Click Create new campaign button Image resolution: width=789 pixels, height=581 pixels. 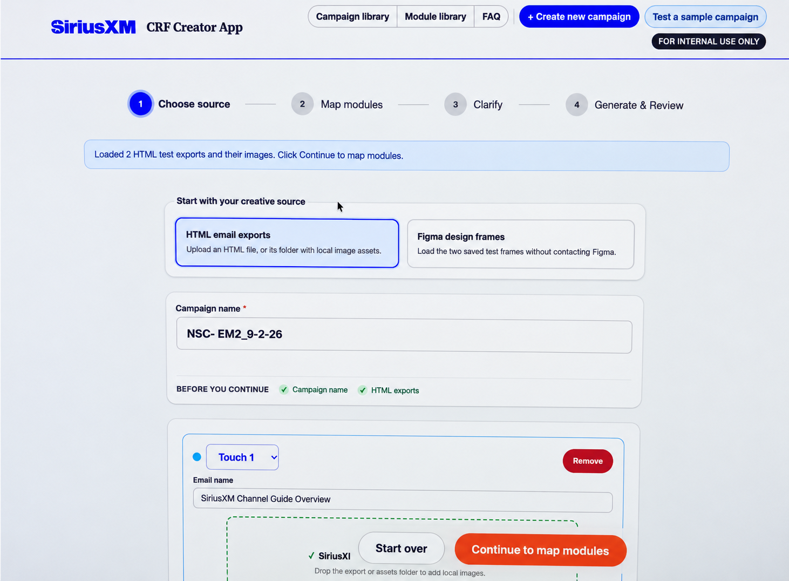click(579, 17)
